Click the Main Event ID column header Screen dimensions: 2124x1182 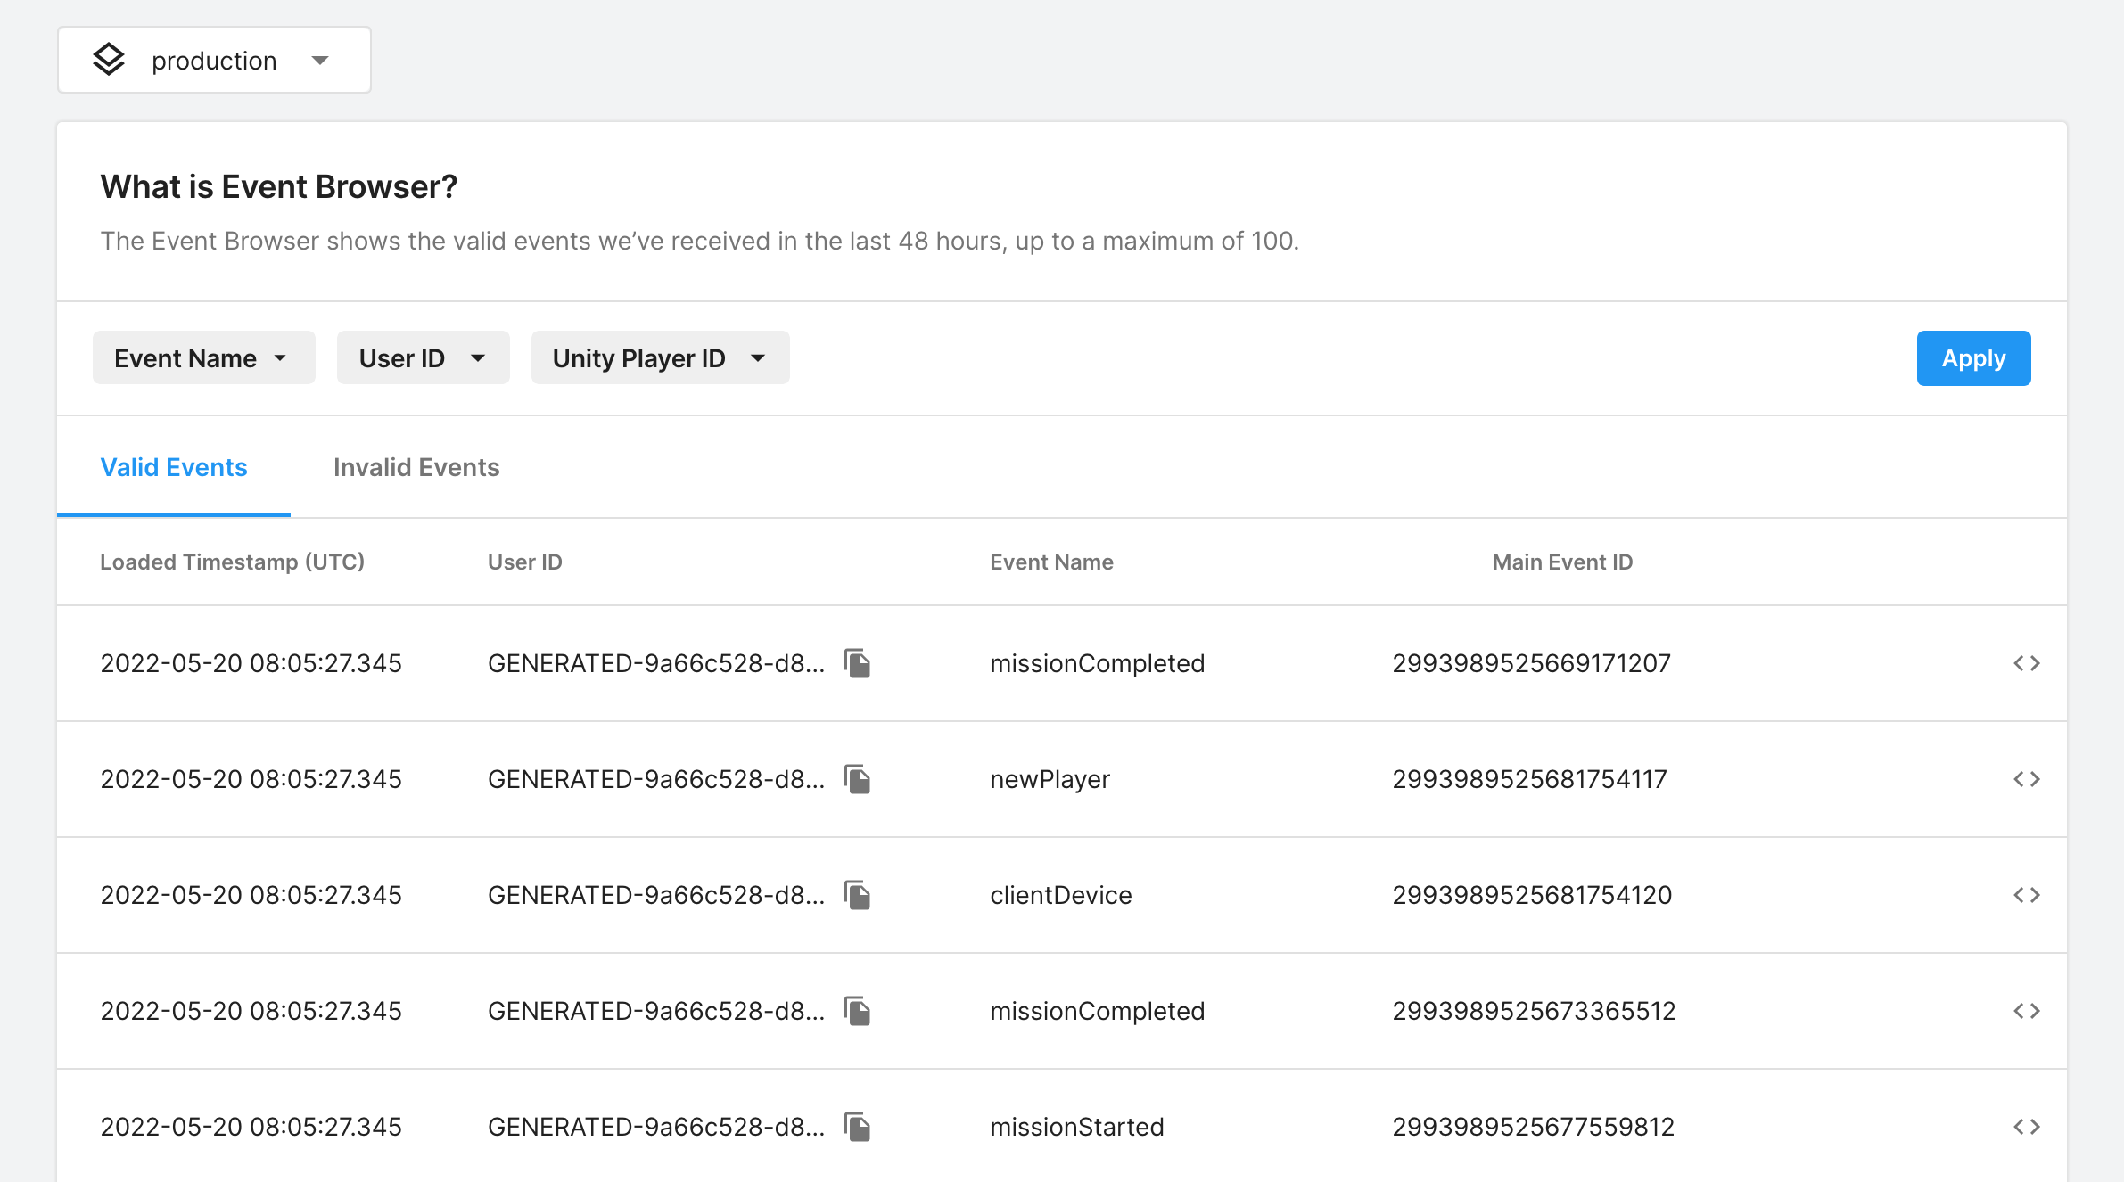click(1562, 562)
